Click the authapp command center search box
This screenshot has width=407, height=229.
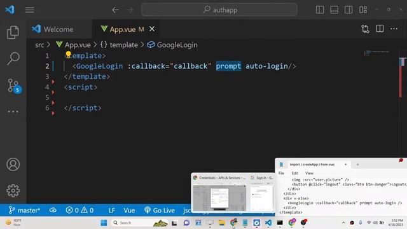(x=219, y=10)
